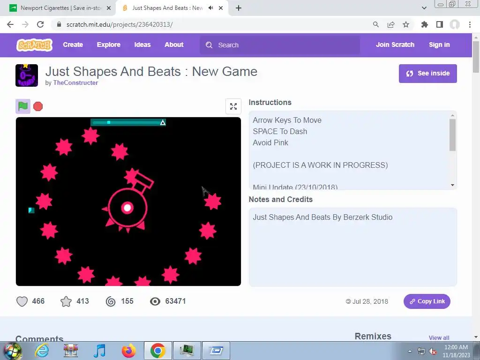The width and height of the screenshot is (480, 360).
Task: Open Firefox from the taskbar
Action: [129, 351]
